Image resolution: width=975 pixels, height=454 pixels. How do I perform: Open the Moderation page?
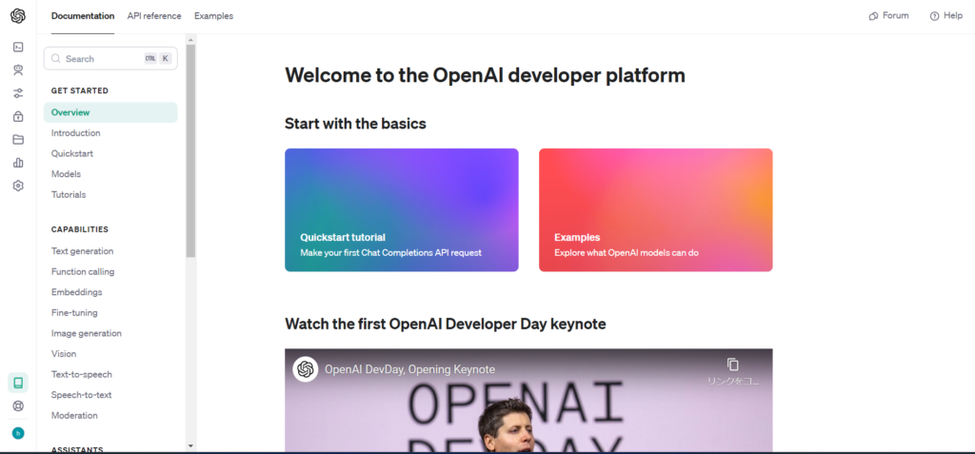(x=74, y=415)
